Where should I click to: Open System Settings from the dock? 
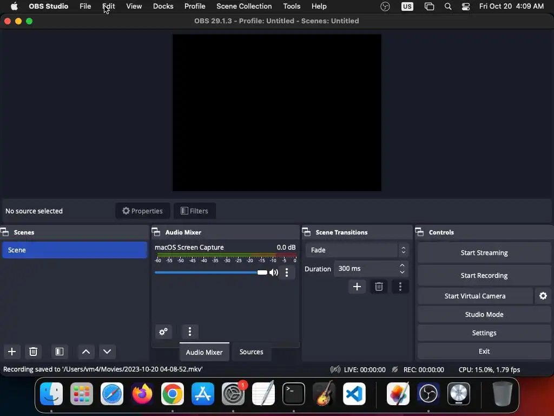coord(233,394)
